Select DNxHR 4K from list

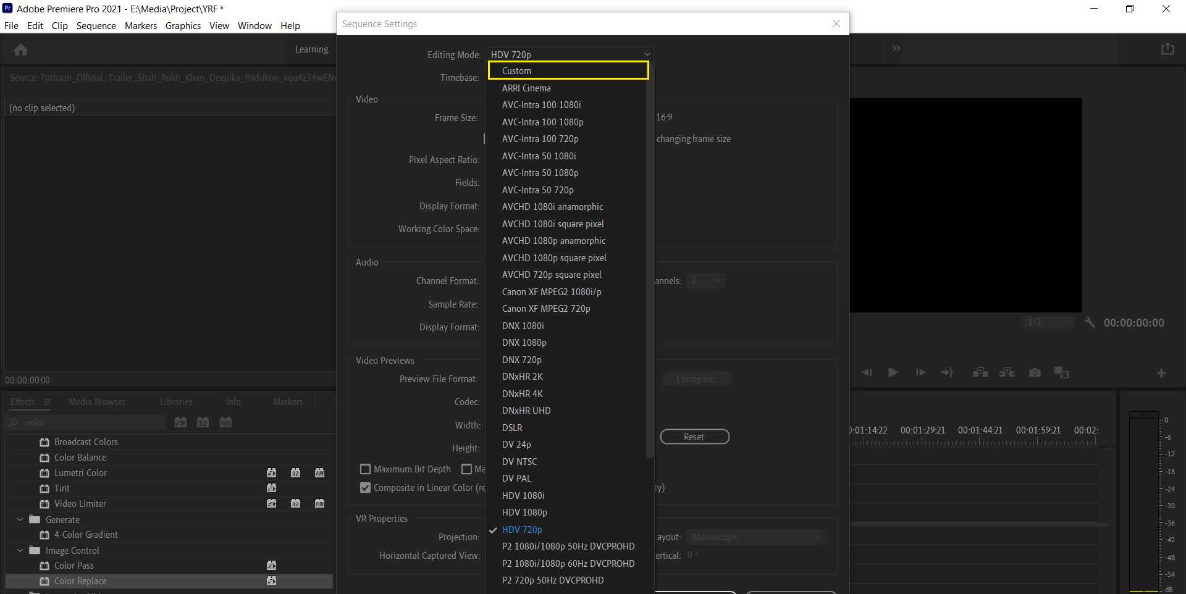click(x=523, y=393)
